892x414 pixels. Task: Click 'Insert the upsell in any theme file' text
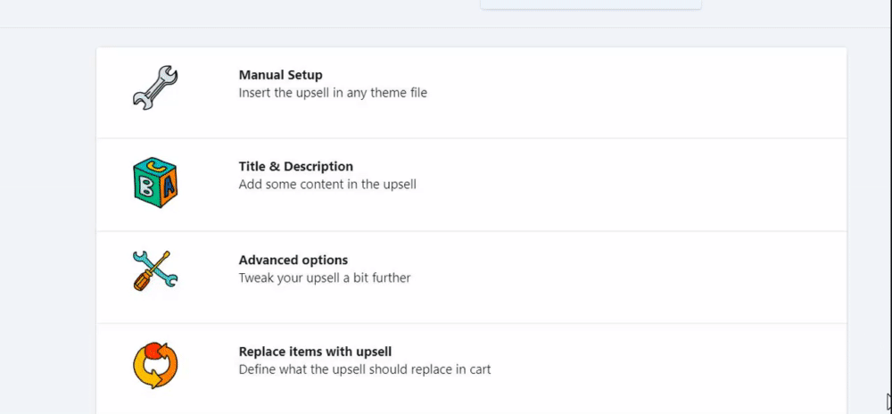tap(333, 93)
